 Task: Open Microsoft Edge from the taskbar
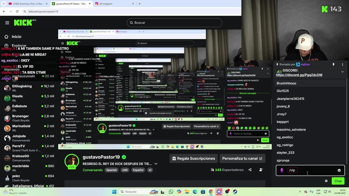click(195, 192)
